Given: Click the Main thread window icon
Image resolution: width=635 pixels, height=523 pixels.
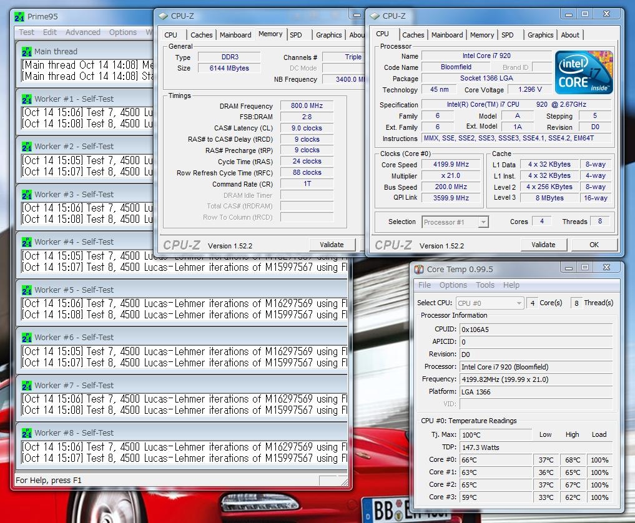Looking at the screenshot, I should pos(27,52).
